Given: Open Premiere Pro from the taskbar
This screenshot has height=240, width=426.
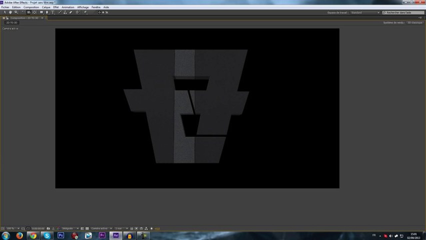Looking at the screenshot, I should coord(102,236).
